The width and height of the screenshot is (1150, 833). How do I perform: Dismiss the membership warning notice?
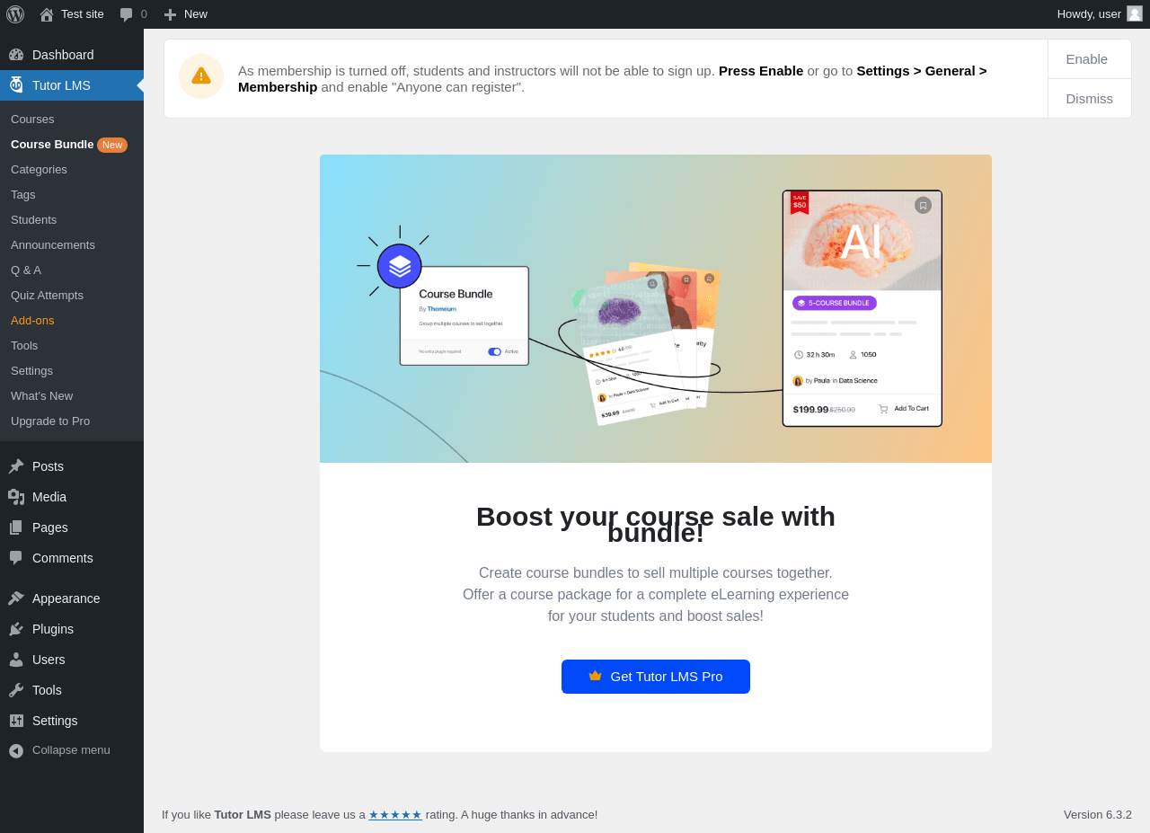1090,99
